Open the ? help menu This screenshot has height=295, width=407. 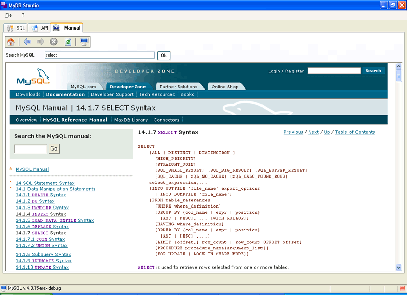tap(23, 15)
